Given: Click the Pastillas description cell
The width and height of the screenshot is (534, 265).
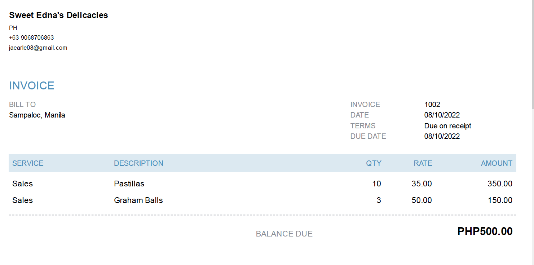Looking at the screenshot, I should coord(129,184).
